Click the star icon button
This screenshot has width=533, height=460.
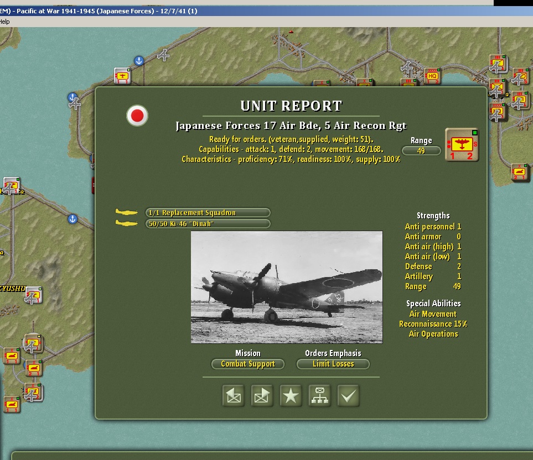[291, 396]
